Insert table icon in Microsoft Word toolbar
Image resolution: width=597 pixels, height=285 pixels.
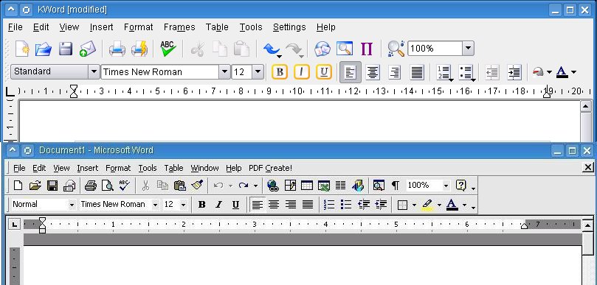(307, 186)
